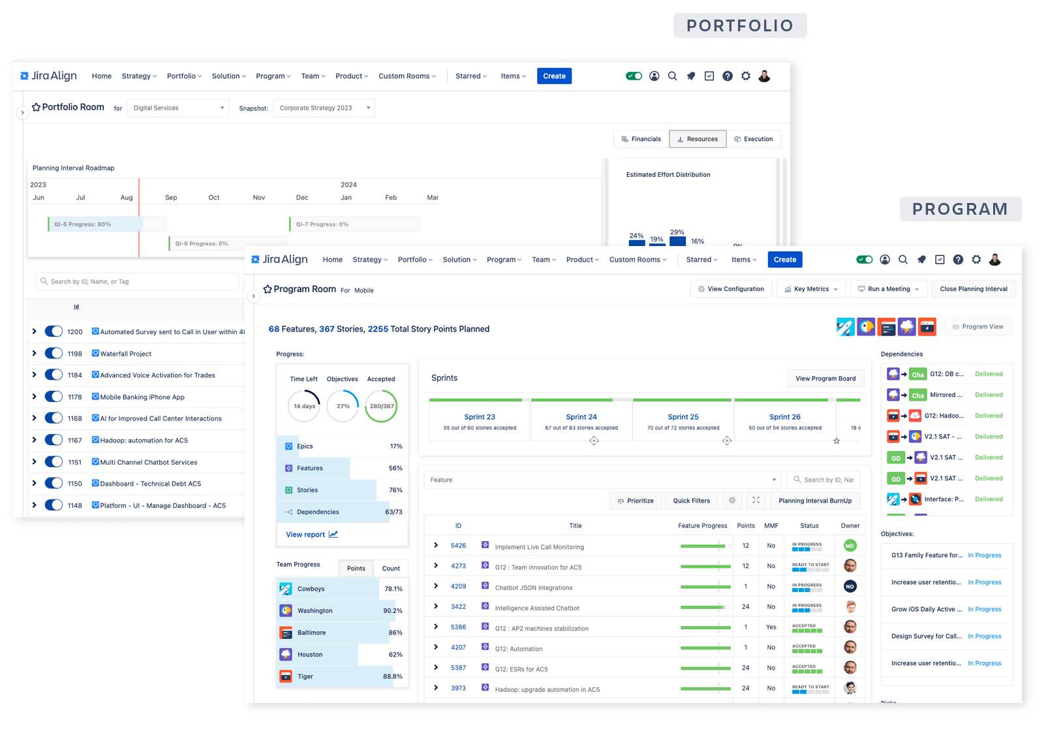Click the settings gear in the navigation bar
Viewport: 1048px width, 731px height.
coord(976,259)
